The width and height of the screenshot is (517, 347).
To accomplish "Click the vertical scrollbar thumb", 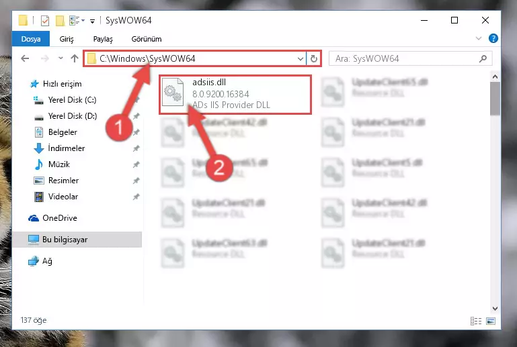I will (x=495, y=99).
